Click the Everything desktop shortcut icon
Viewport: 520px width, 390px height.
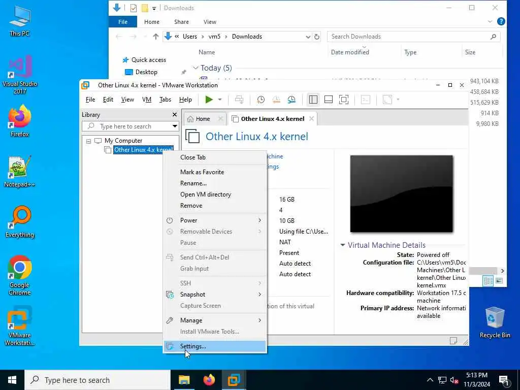20,222
